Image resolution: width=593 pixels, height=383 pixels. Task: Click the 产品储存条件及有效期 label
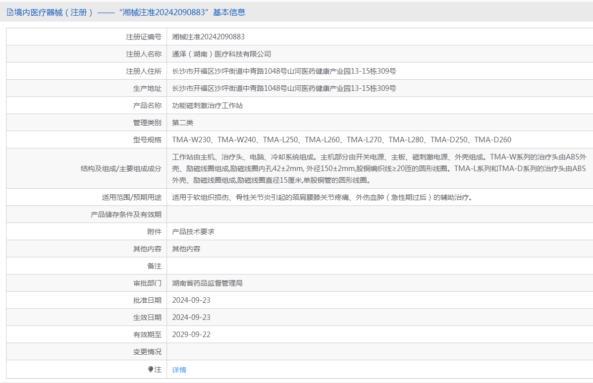126,214
